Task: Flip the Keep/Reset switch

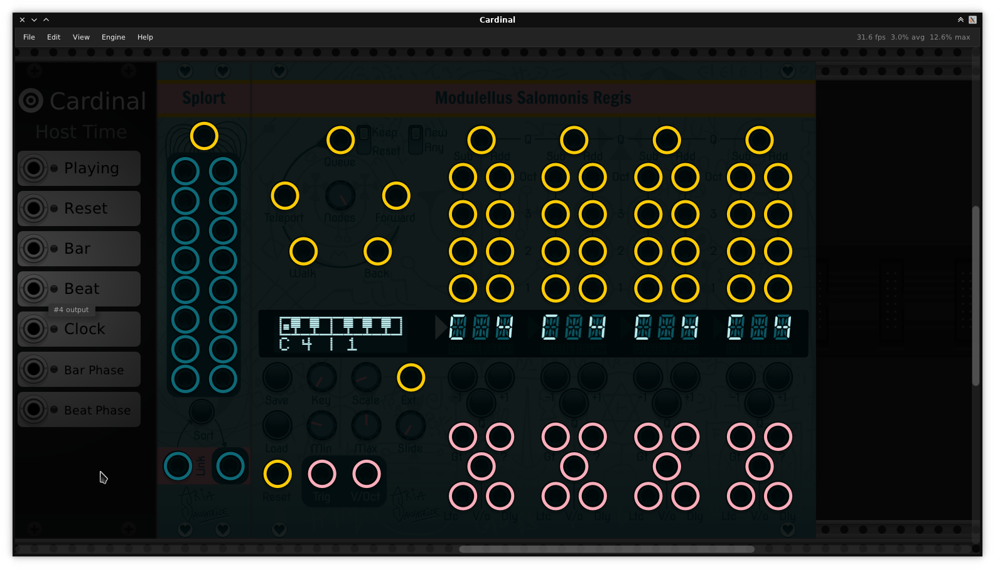Action: tap(363, 140)
